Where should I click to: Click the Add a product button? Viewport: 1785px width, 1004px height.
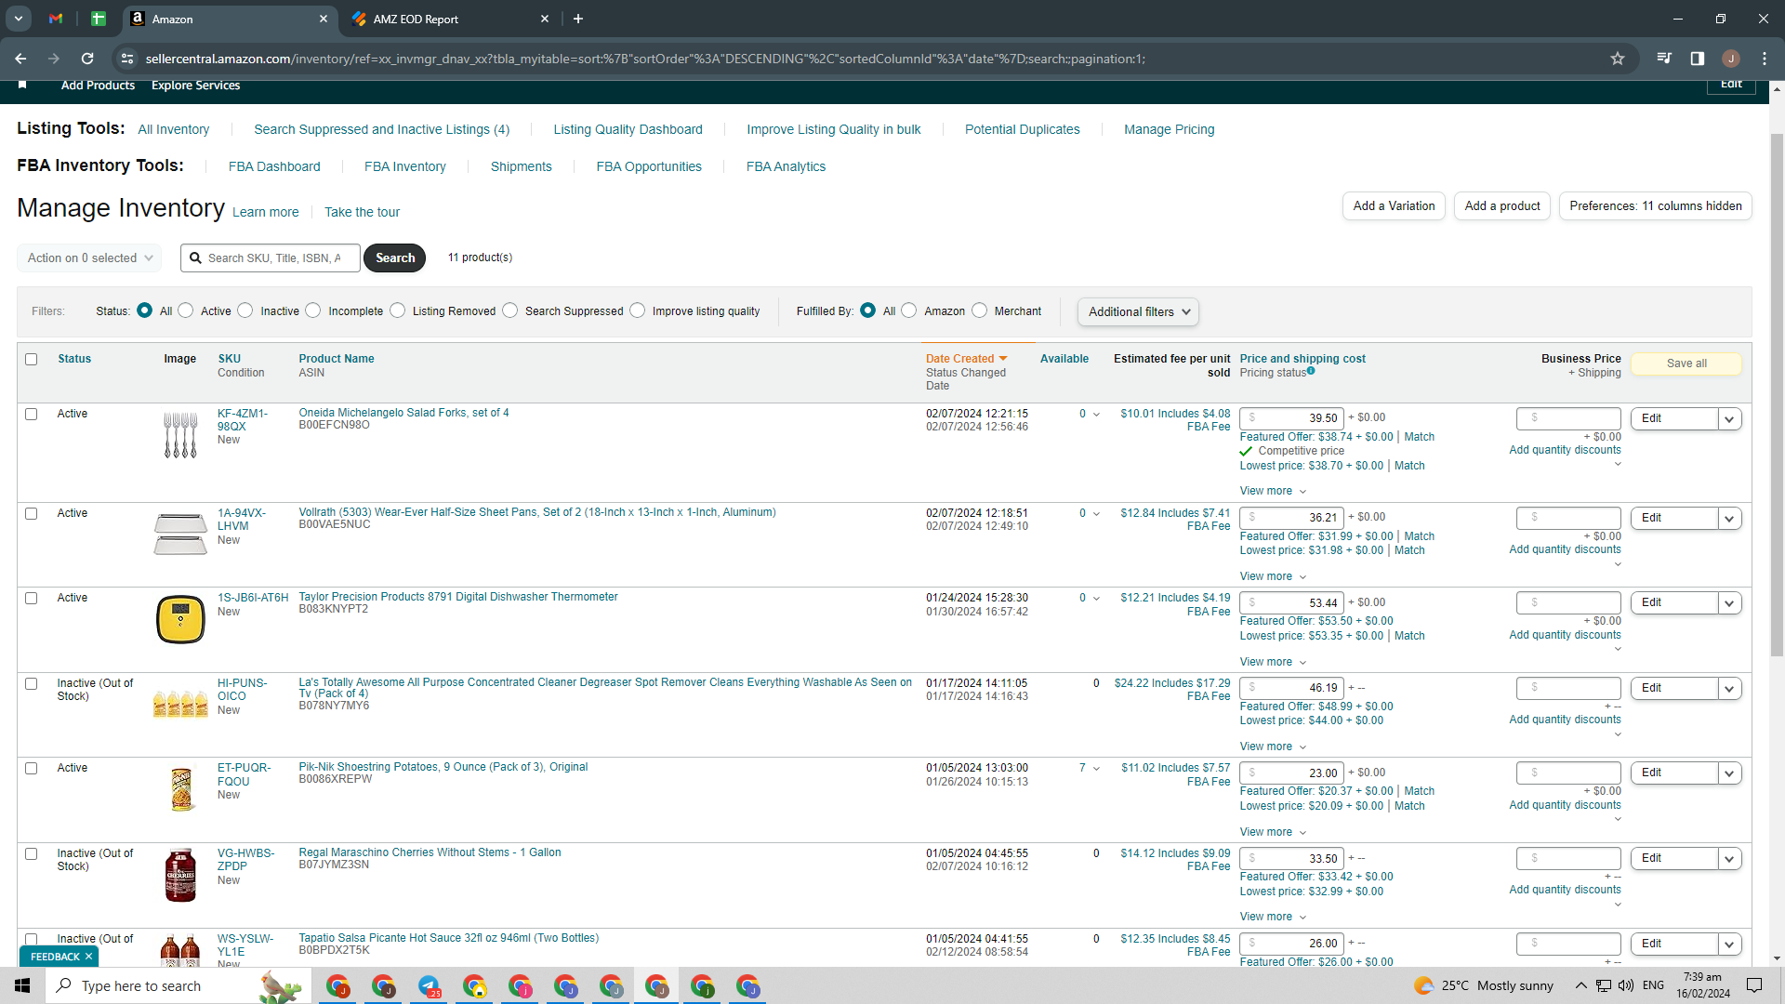[1502, 206]
